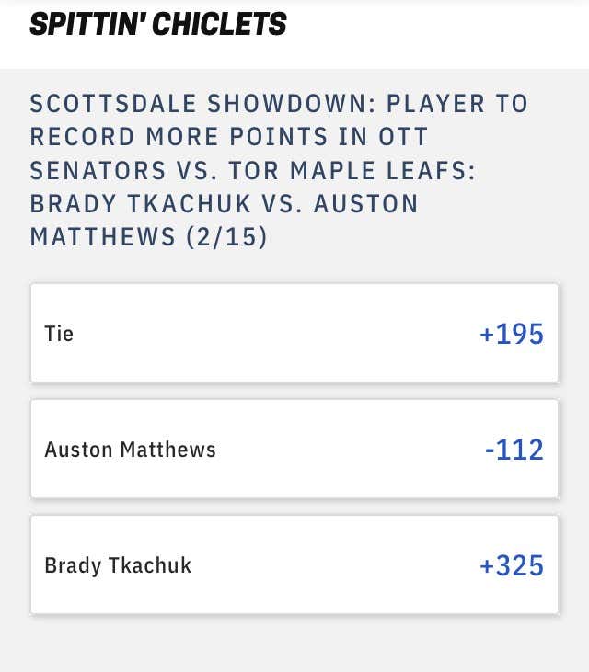Click the +195 odds for Tie
The image size is (589, 672).
(512, 334)
